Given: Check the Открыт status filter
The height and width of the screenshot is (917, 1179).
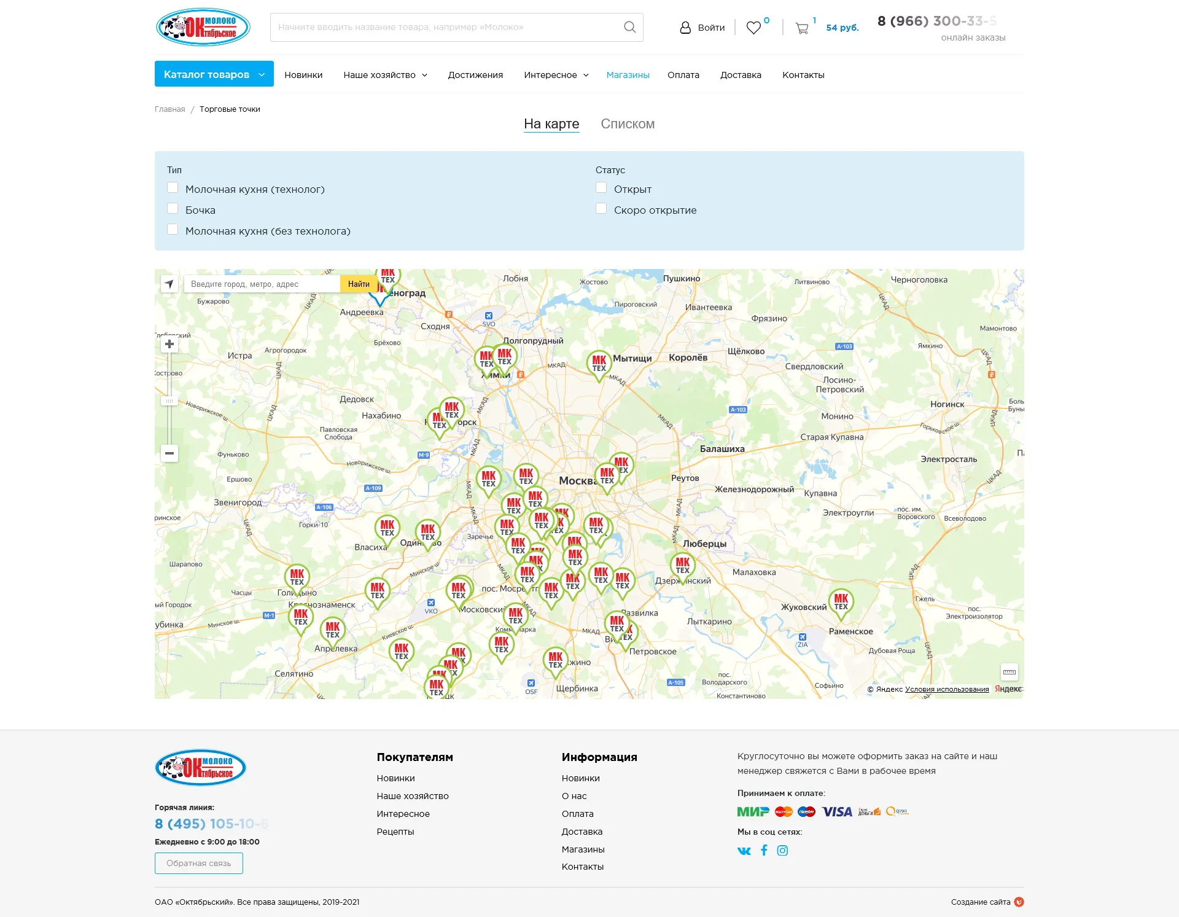Looking at the screenshot, I should 601,188.
